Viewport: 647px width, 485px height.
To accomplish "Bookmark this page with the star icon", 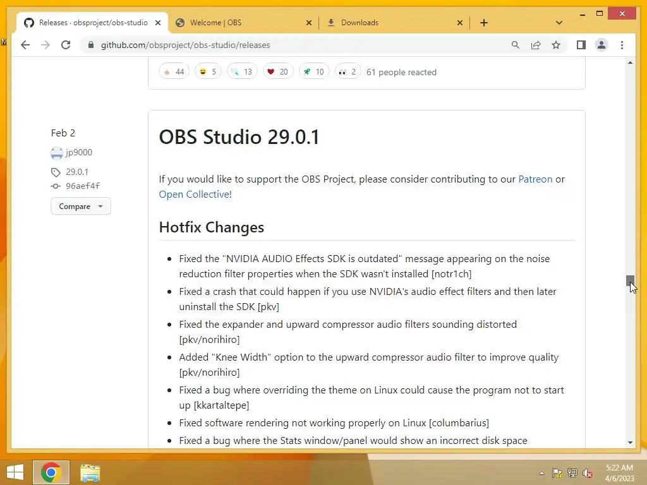I will (x=556, y=45).
